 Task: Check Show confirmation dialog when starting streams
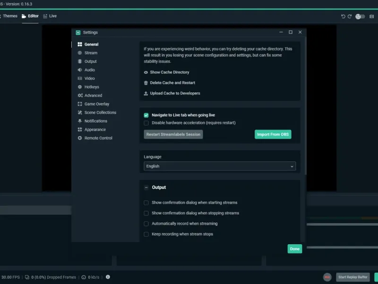(x=146, y=203)
